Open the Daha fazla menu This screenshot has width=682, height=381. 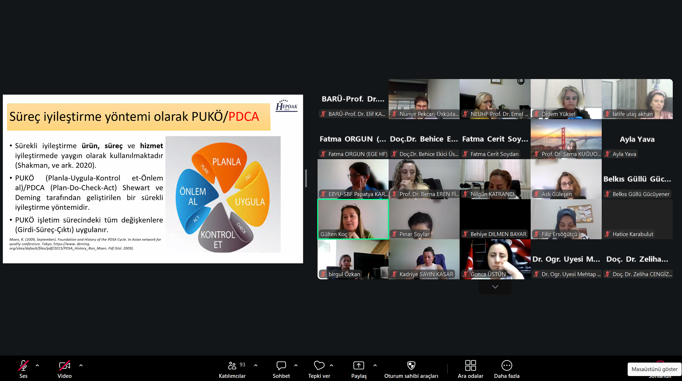pyautogui.click(x=507, y=369)
